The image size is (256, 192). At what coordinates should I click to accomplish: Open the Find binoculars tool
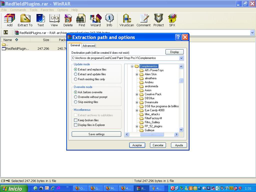(x=82, y=20)
